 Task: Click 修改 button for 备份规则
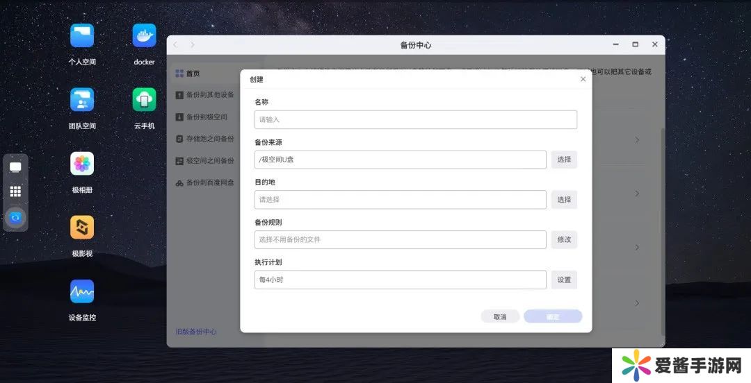coord(564,240)
